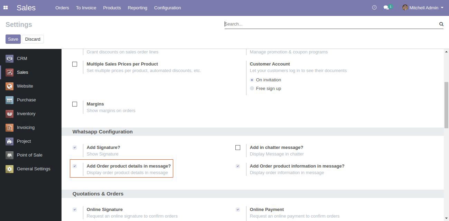Toggle the Online Signature checkbox
The image size is (449, 221).
(75, 210)
